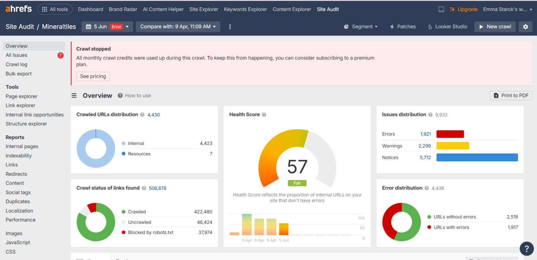This screenshot has width=537, height=260.
Task: Open Performance report
Action: 20,220
